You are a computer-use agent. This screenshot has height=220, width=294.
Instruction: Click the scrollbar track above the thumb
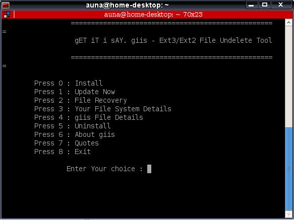[288, 77]
